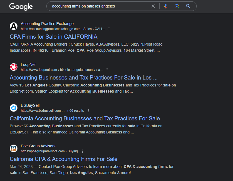Click the 'Accounting Practice Exchange' site name
Image resolution: width=233 pixels, height=181 pixels.
tap(47, 24)
